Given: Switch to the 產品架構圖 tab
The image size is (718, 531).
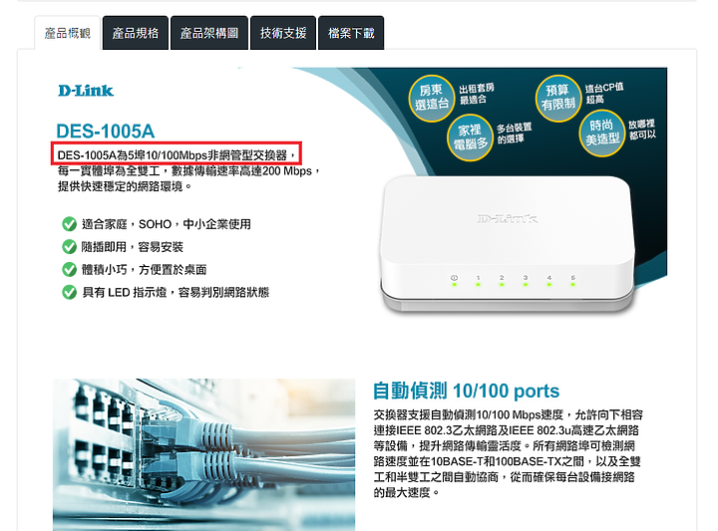Looking at the screenshot, I should [x=209, y=33].
